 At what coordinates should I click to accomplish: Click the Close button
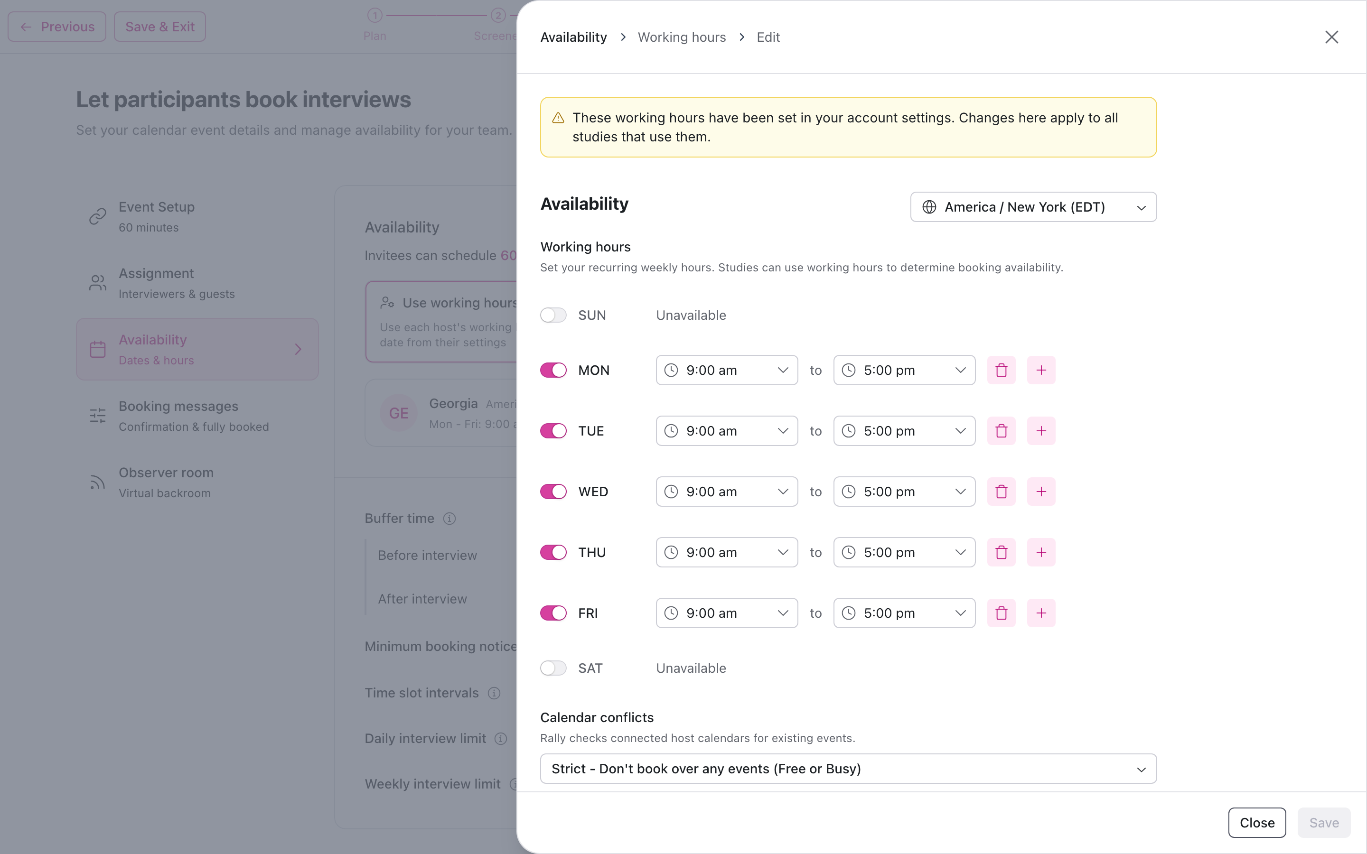[x=1257, y=823]
